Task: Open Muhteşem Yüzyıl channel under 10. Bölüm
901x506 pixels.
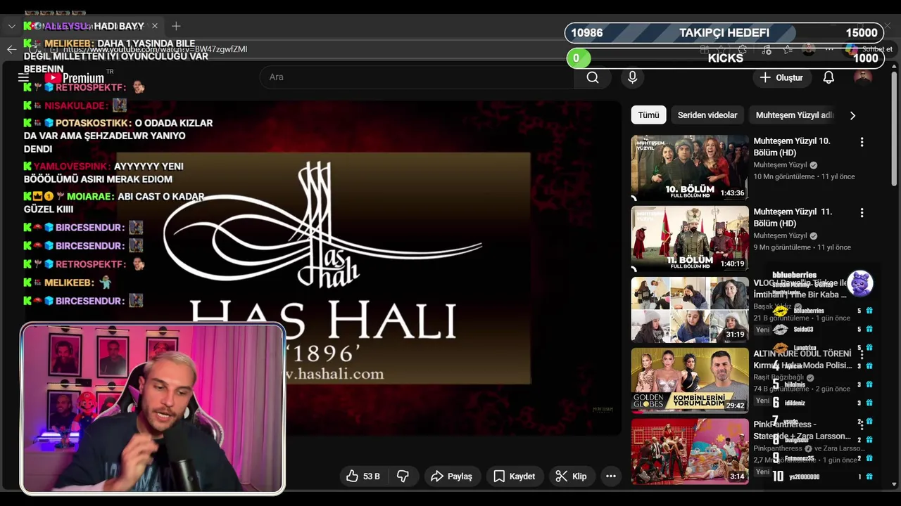Action: pyautogui.click(x=780, y=165)
